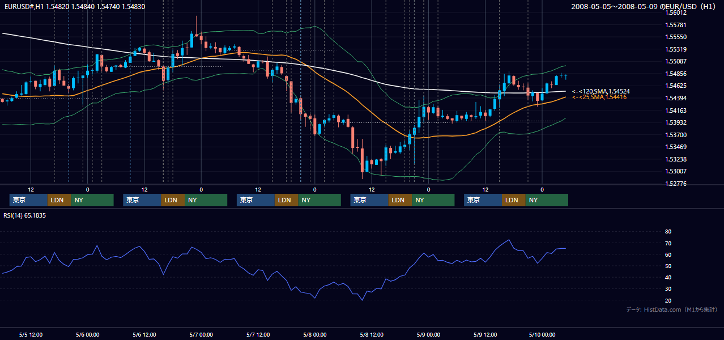Click price axis value 1.56012
724x340 pixels.
(676, 12)
